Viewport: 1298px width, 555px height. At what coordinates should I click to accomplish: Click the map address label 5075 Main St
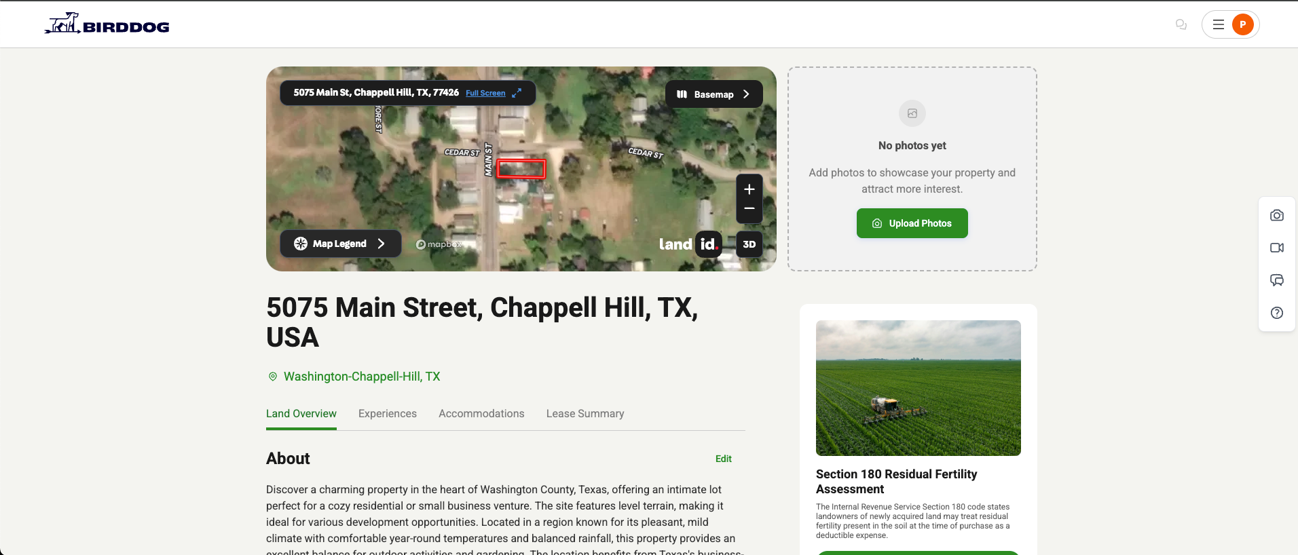pyautogui.click(x=376, y=92)
